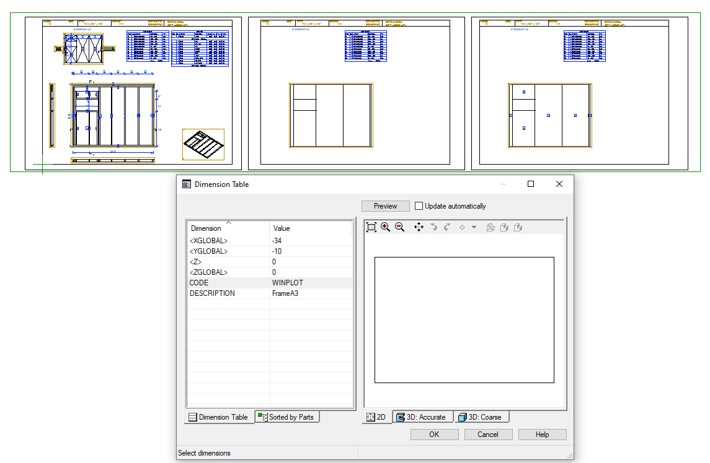Click the zoom in magnifier icon
The image size is (710, 463).
[x=385, y=227]
